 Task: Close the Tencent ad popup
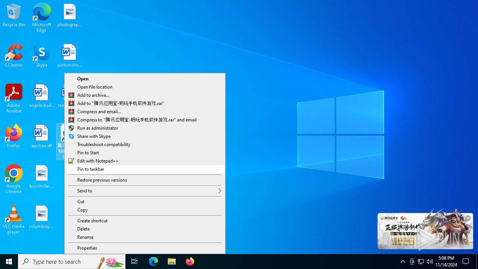468,219
